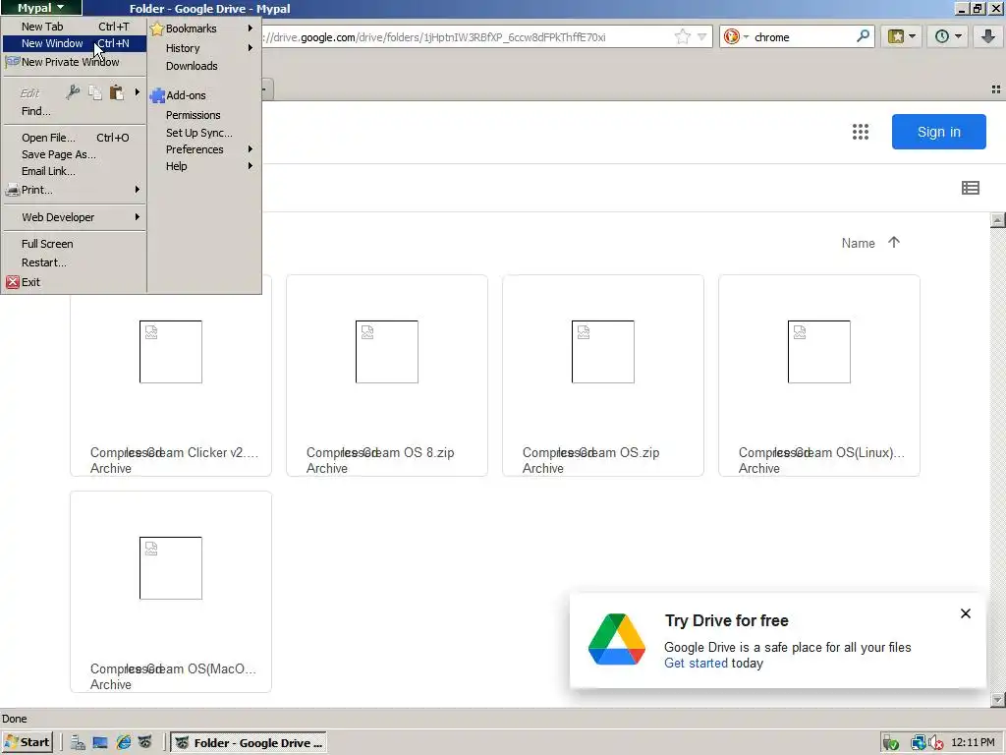
Task: Select New Tab menu entry
Action: pos(75,27)
